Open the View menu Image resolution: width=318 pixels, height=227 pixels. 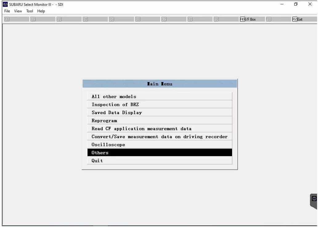[x=18, y=11]
